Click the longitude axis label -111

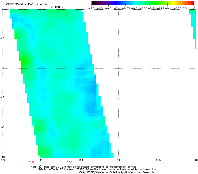(119, 160)
